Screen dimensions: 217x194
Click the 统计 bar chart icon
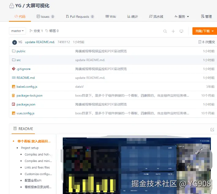point(129,16)
